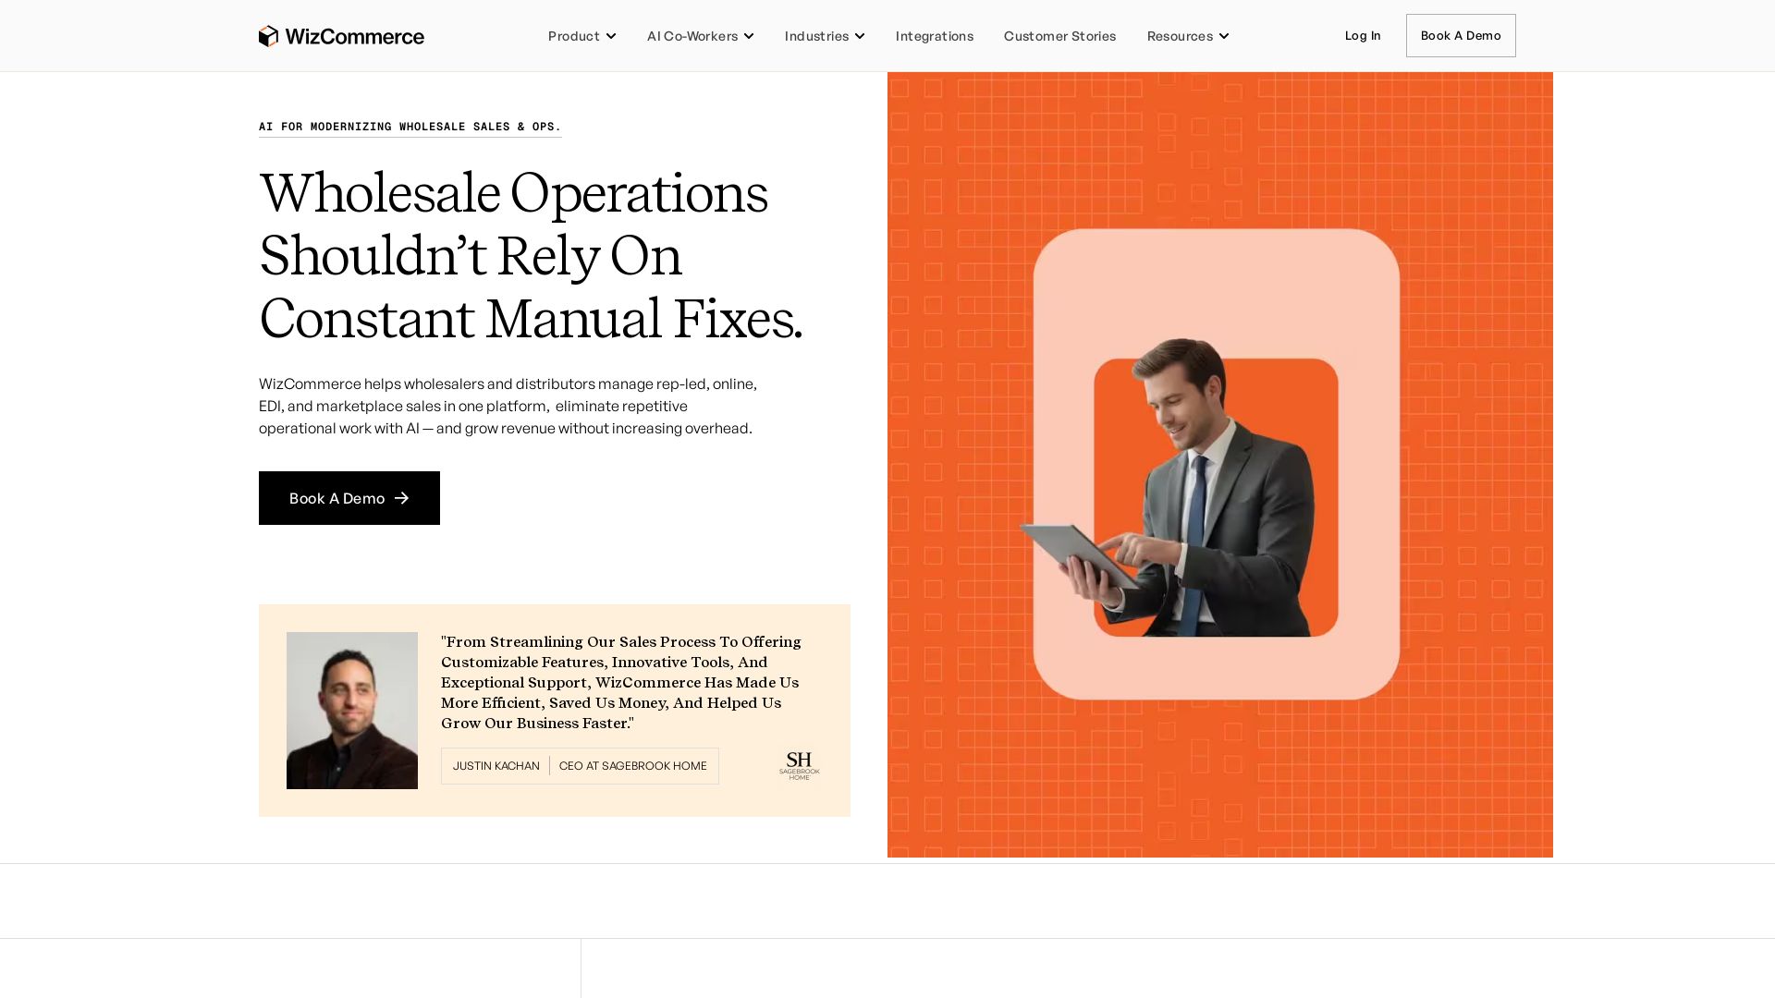The width and height of the screenshot is (1775, 998).
Task: Click the 'AI FOR MODERNIZING WHOLESALE SALES & OPS.' tagline
Action: tap(410, 127)
